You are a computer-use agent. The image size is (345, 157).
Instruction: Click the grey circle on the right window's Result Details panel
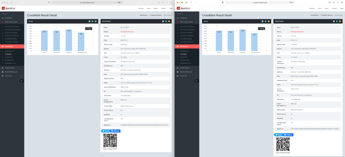click(334, 21)
